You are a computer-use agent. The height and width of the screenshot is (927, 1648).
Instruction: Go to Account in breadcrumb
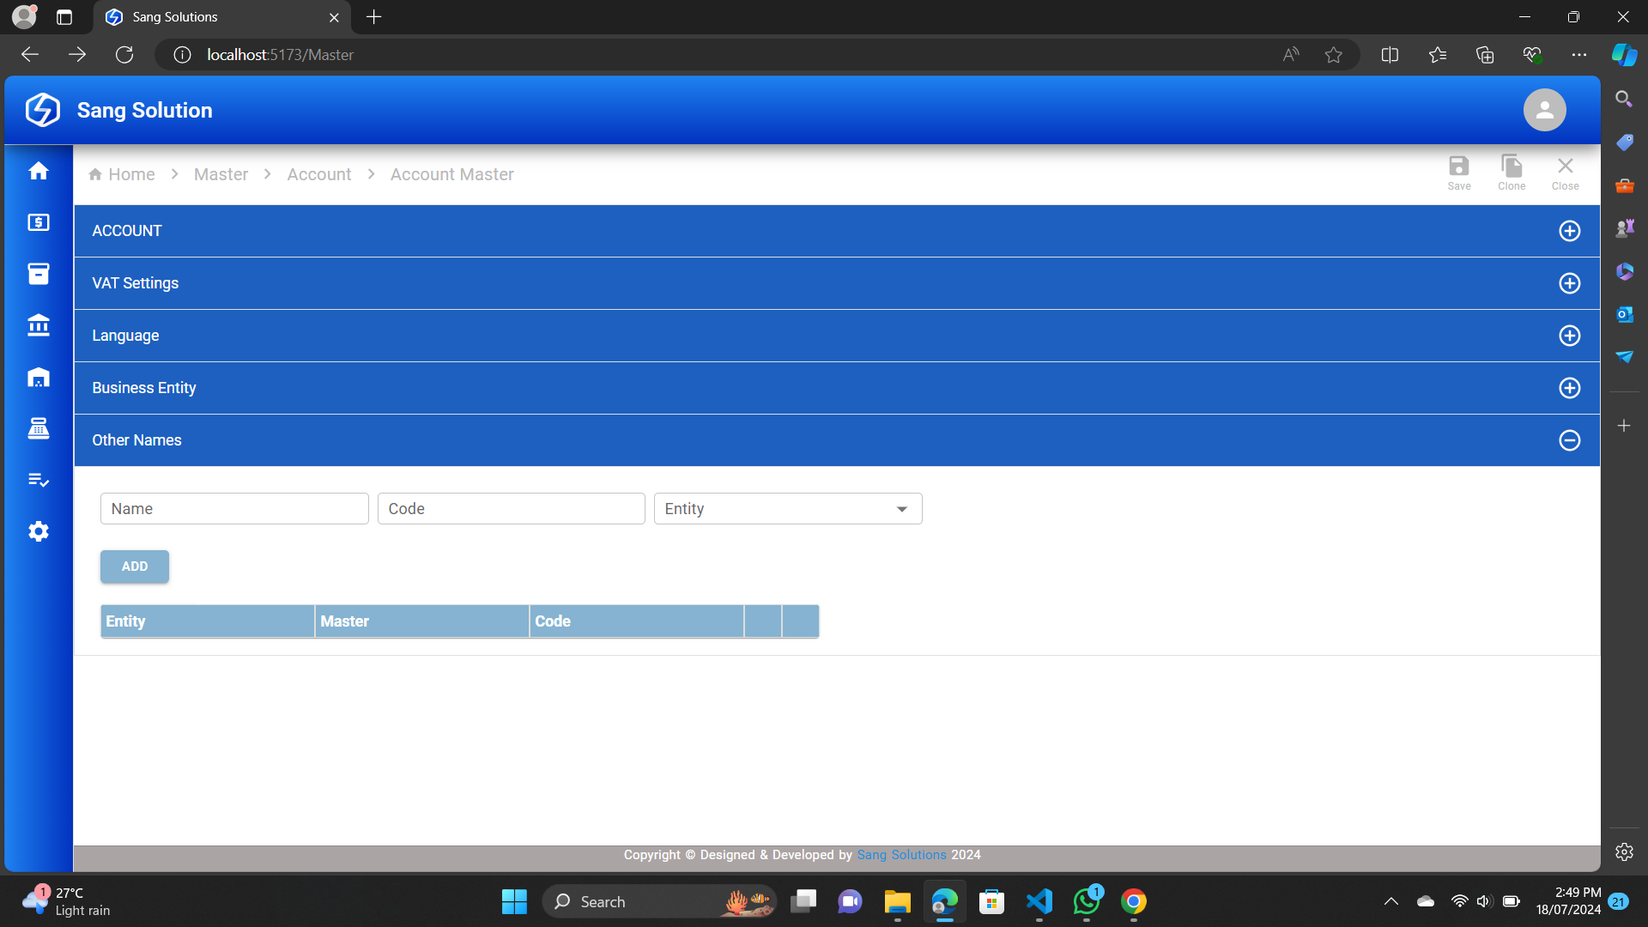coord(318,174)
